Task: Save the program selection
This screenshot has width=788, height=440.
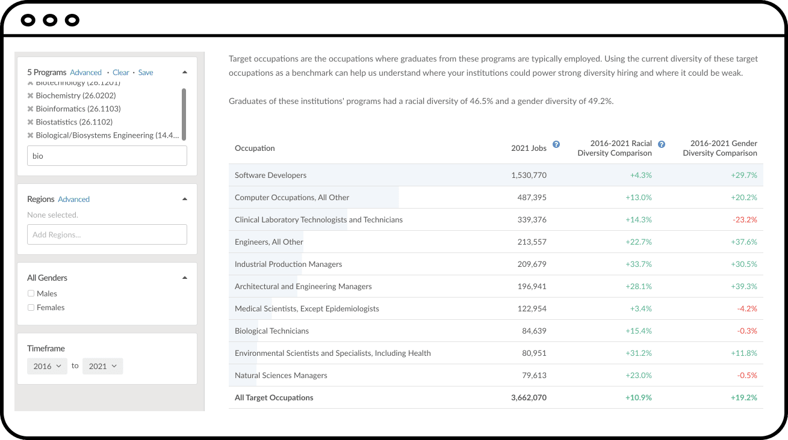Action: click(146, 72)
